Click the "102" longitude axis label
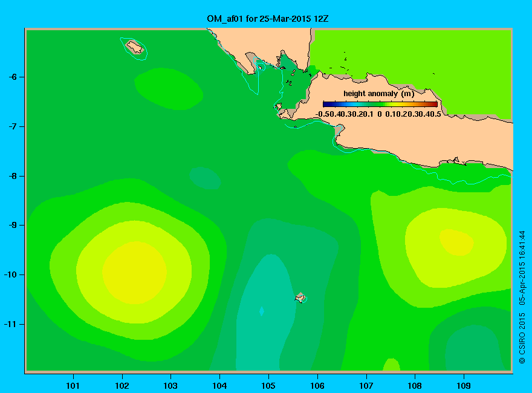Image resolution: width=532 pixels, height=393 pixels. pyautogui.click(x=122, y=386)
